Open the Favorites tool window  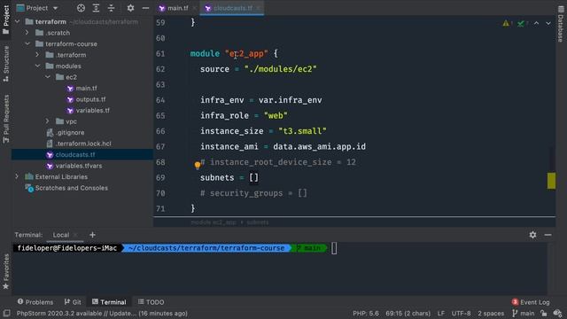tap(6, 271)
